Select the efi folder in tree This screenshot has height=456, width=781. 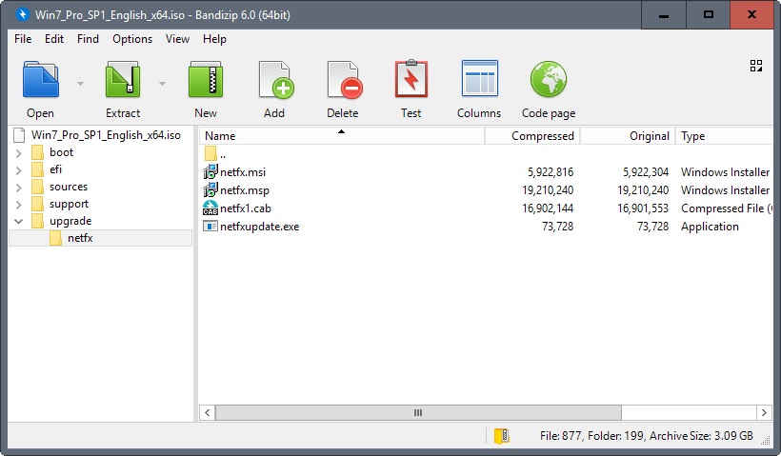pyautogui.click(x=56, y=169)
